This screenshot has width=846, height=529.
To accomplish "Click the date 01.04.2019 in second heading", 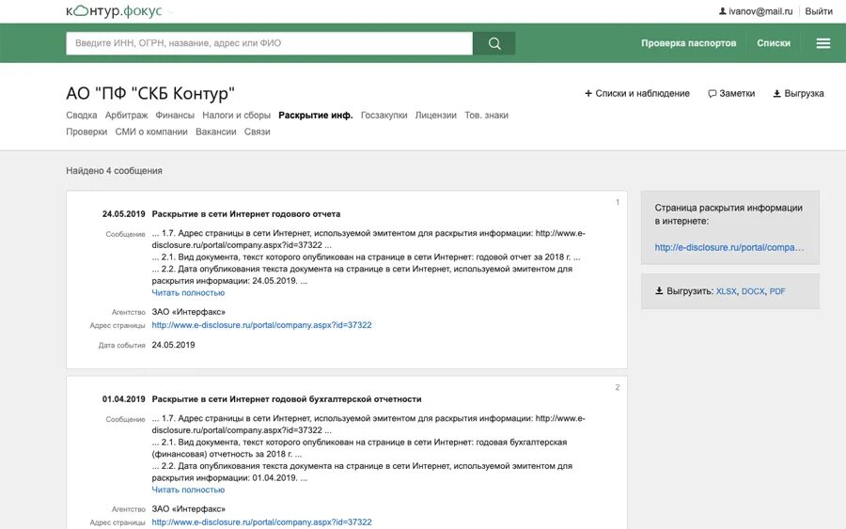I will click(123, 399).
